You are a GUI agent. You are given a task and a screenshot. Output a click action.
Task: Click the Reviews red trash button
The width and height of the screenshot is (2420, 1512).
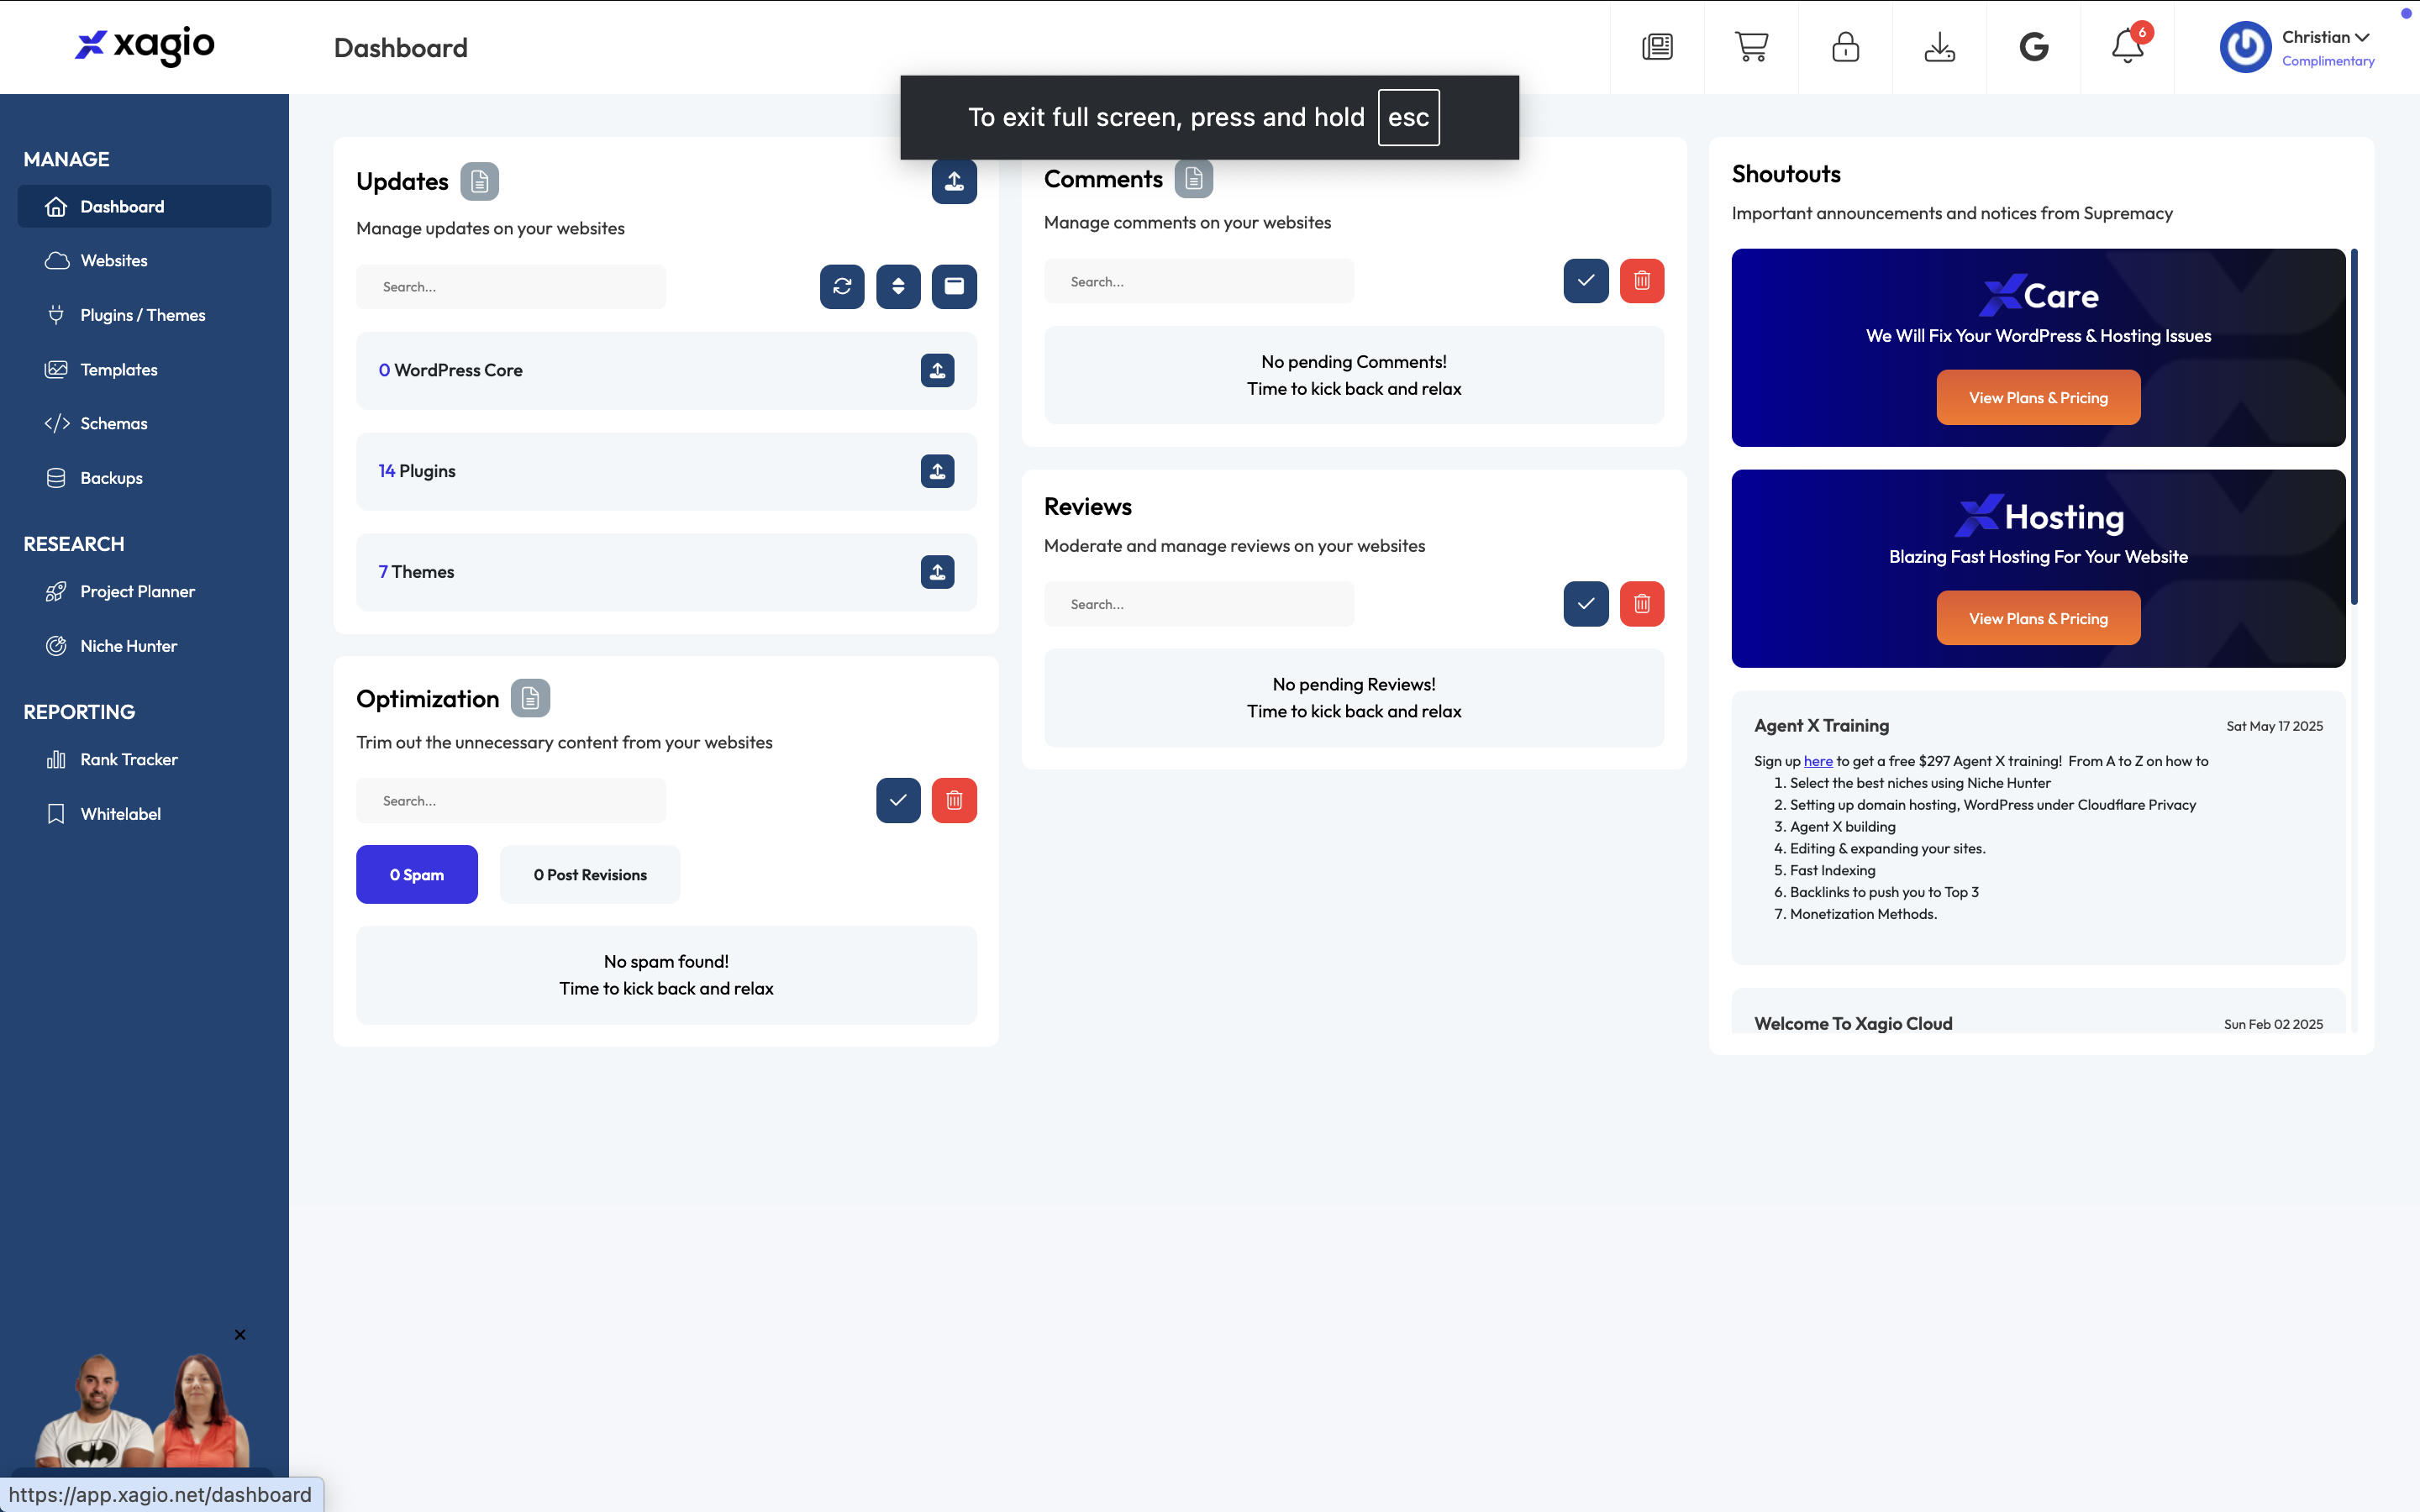click(1642, 604)
